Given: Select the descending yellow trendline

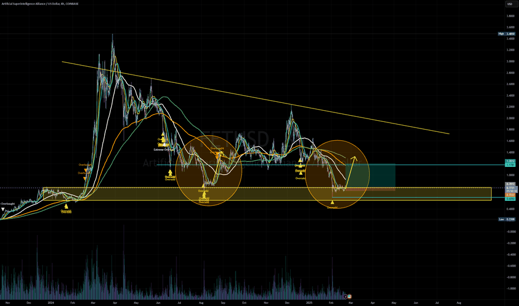Looking at the screenshot, I should pos(256,97).
